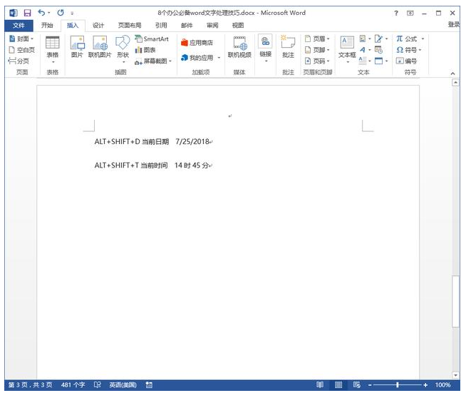Open the proofing status icon in status bar
Image resolution: width=466 pixels, height=393 pixels.
(x=97, y=384)
